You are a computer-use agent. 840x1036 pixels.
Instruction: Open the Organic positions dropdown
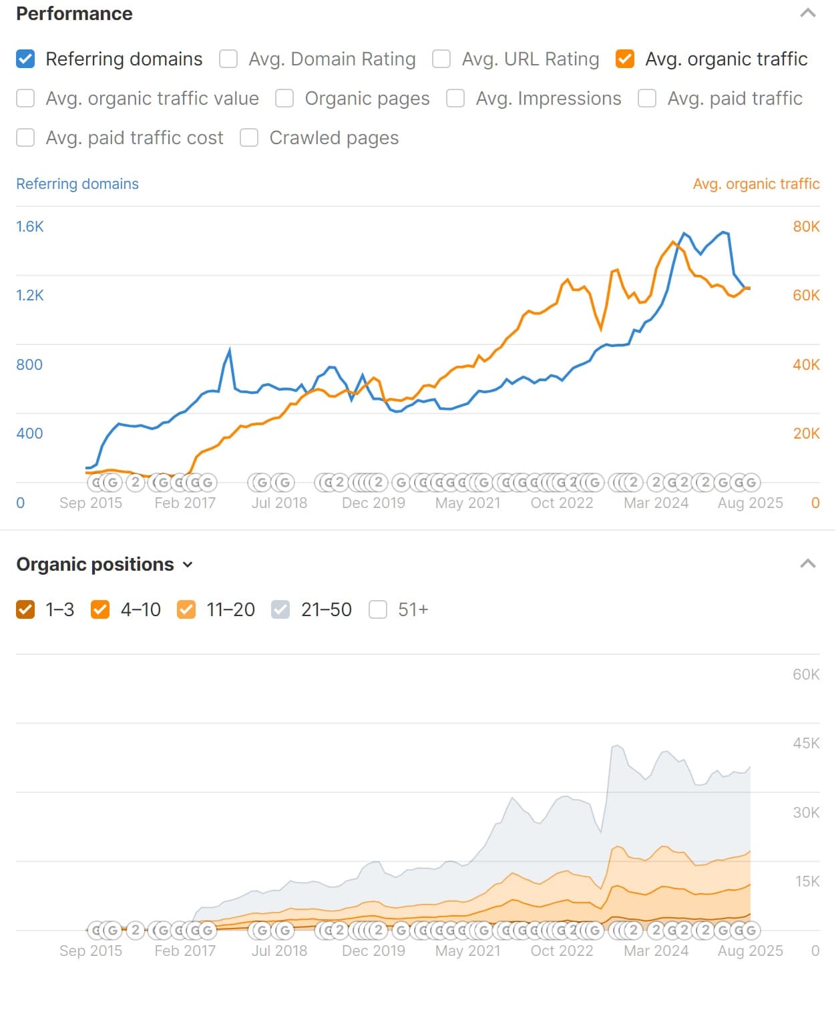[x=188, y=565]
